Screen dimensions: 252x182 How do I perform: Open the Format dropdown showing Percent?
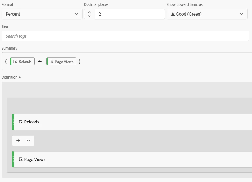(x=42, y=14)
